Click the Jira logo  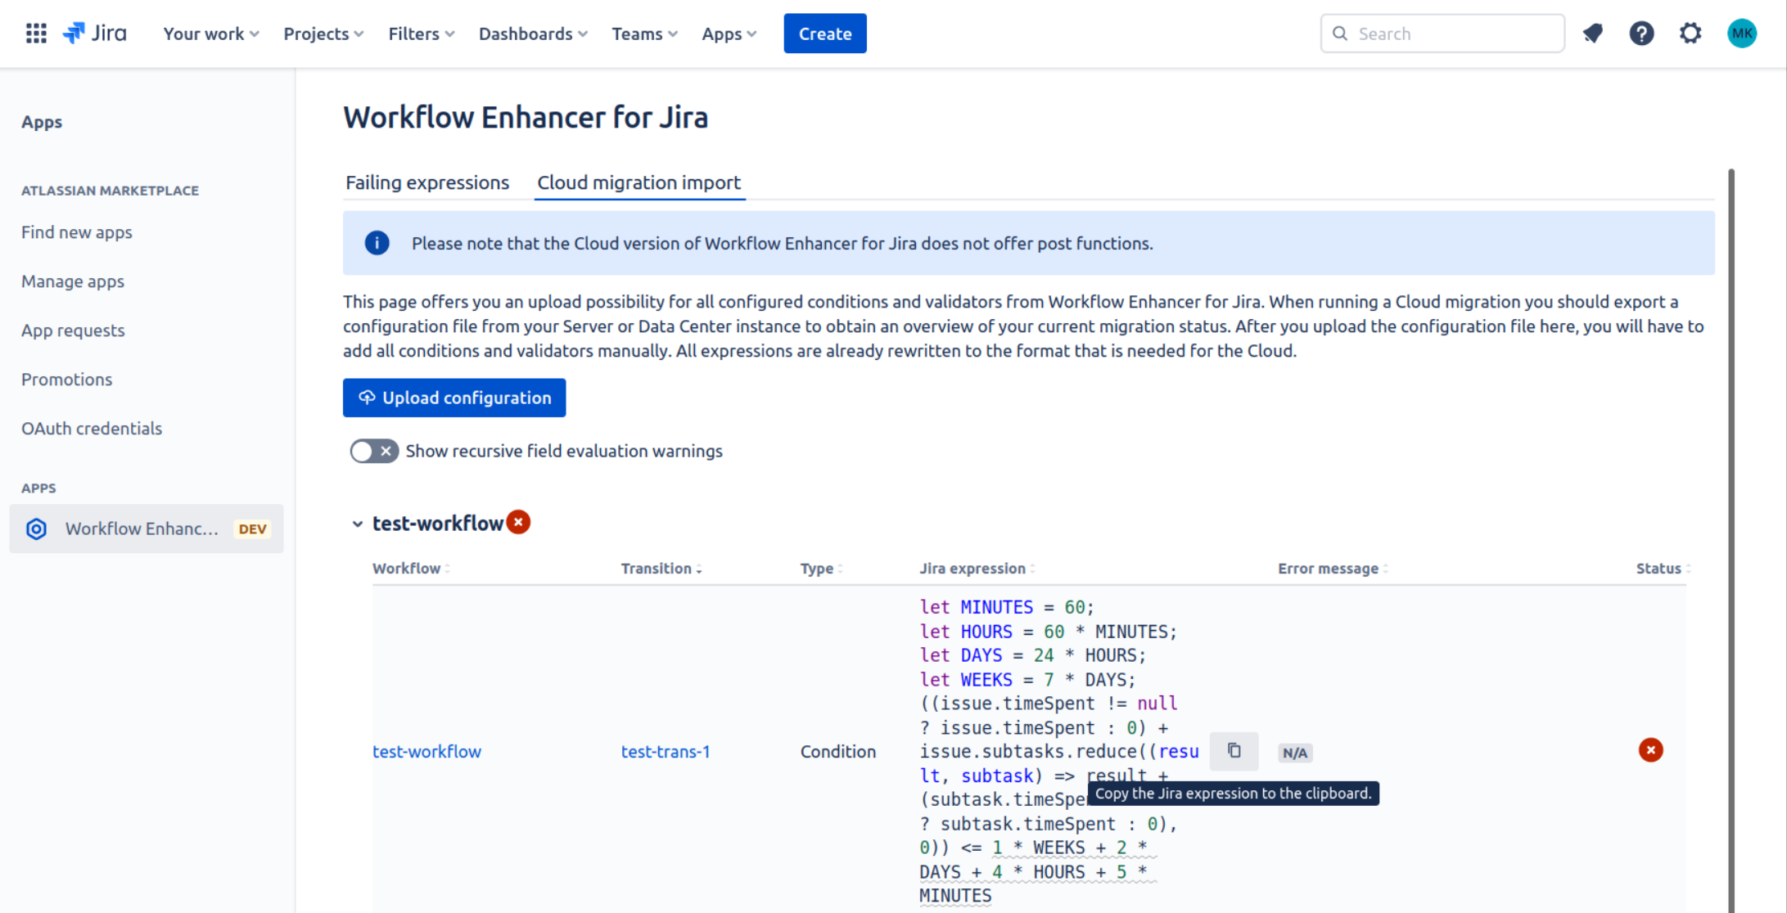tap(95, 34)
